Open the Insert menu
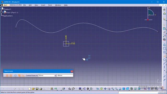 coord(43,5)
